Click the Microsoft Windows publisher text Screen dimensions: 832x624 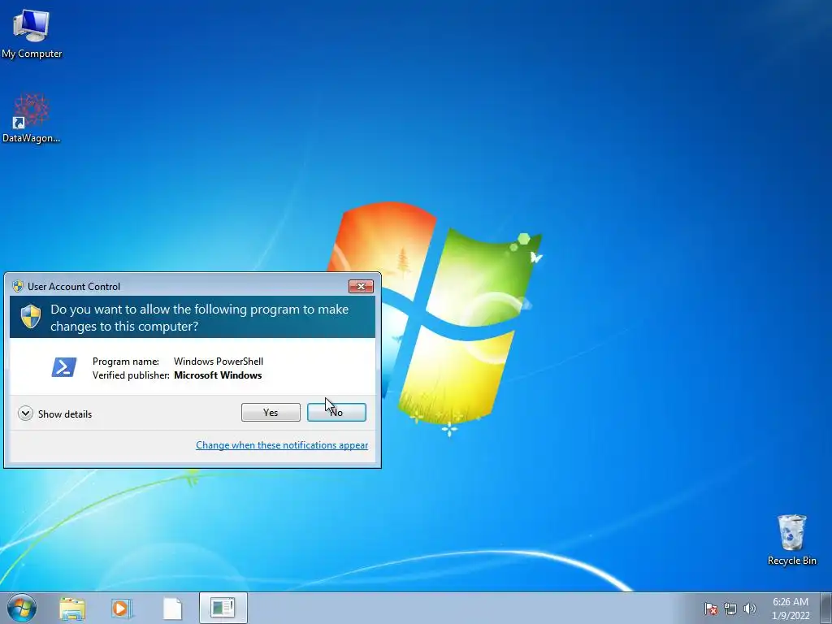click(x=218, y=375)
